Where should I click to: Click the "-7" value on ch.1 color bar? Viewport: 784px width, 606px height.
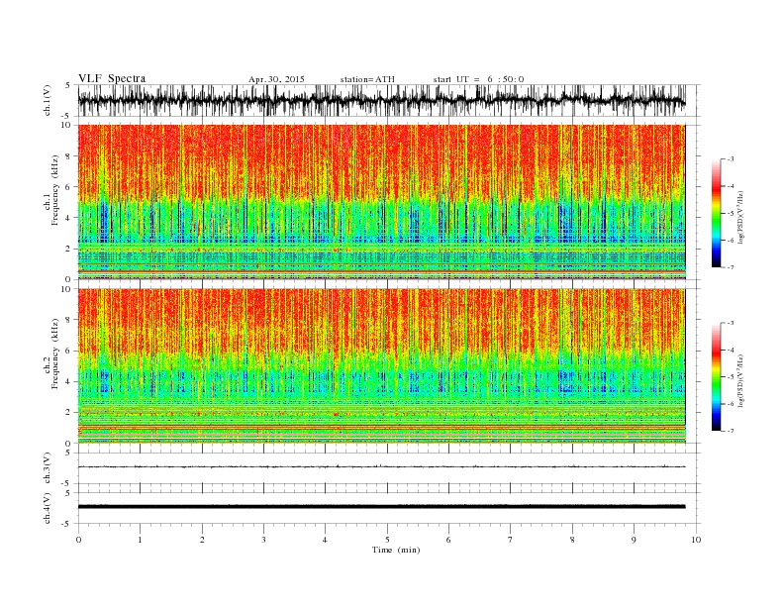point(731,267)
